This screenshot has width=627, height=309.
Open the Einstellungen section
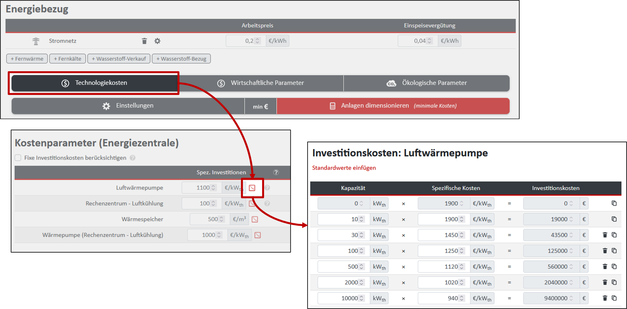pos(128,106)
